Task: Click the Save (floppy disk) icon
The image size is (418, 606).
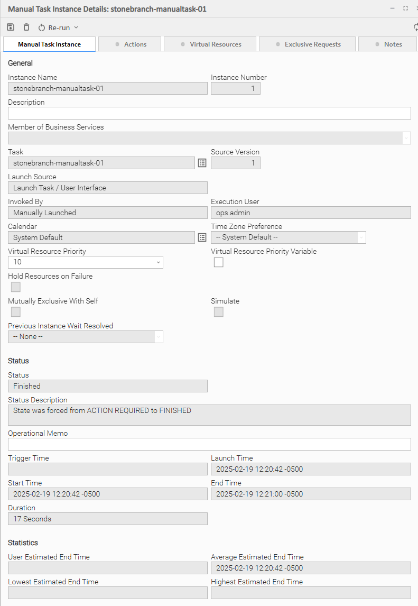Action: coord(11,27)
